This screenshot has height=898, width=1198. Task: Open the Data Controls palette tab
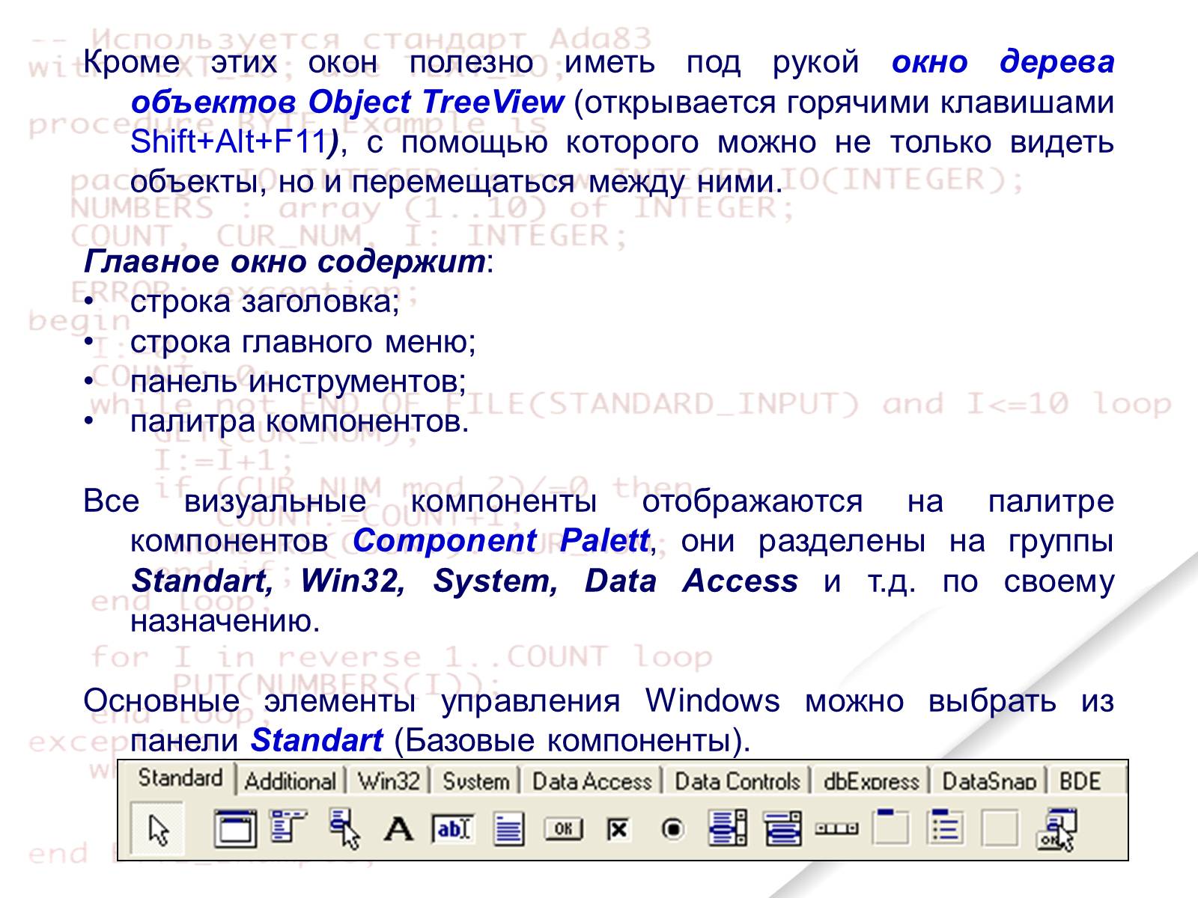click(738, 782)
